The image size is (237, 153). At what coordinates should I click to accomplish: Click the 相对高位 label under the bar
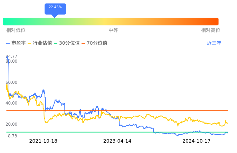211,30
